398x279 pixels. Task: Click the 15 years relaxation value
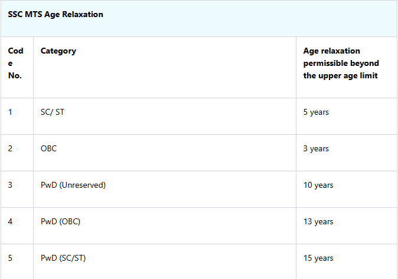tap(318, 258)
